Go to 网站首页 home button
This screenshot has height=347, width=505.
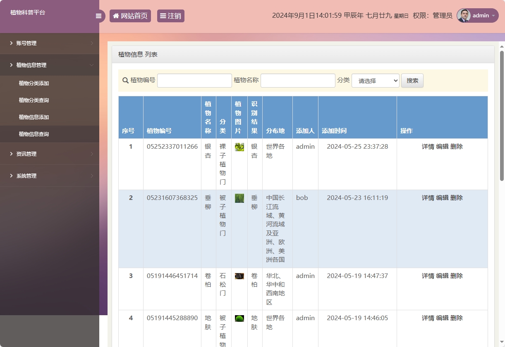(x=130, y=16)
